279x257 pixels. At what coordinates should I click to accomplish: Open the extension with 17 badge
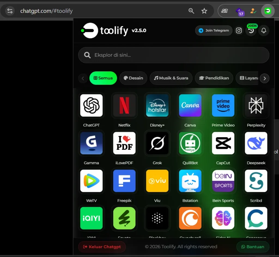coord(240,12)
